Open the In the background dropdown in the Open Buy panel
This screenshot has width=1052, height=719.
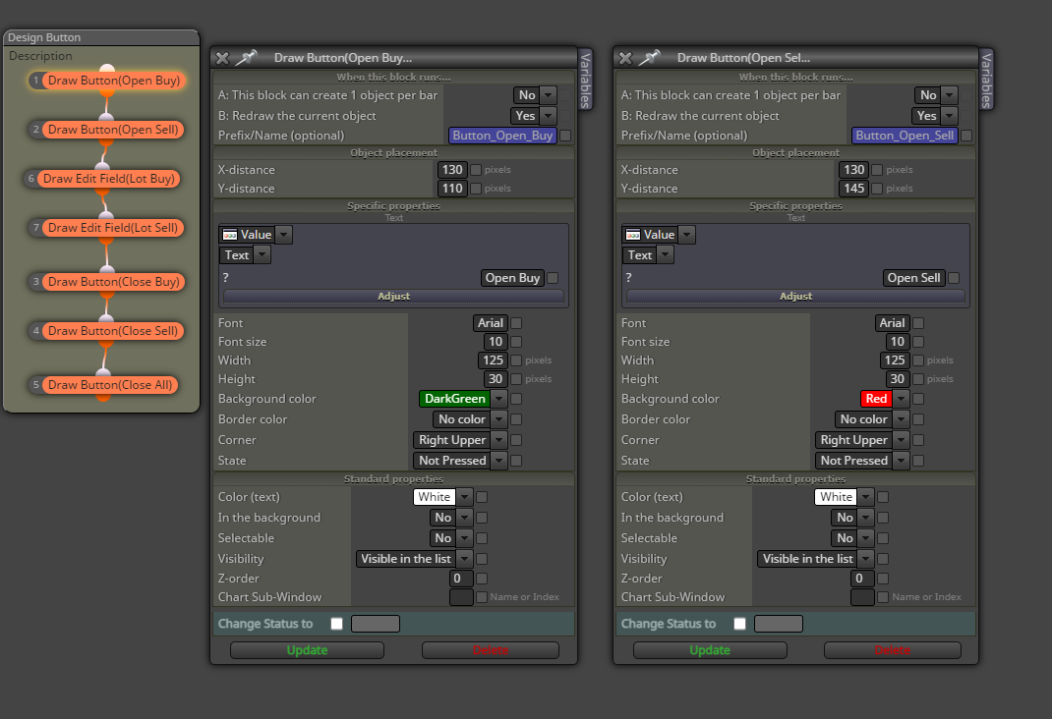tap(464, 518)
